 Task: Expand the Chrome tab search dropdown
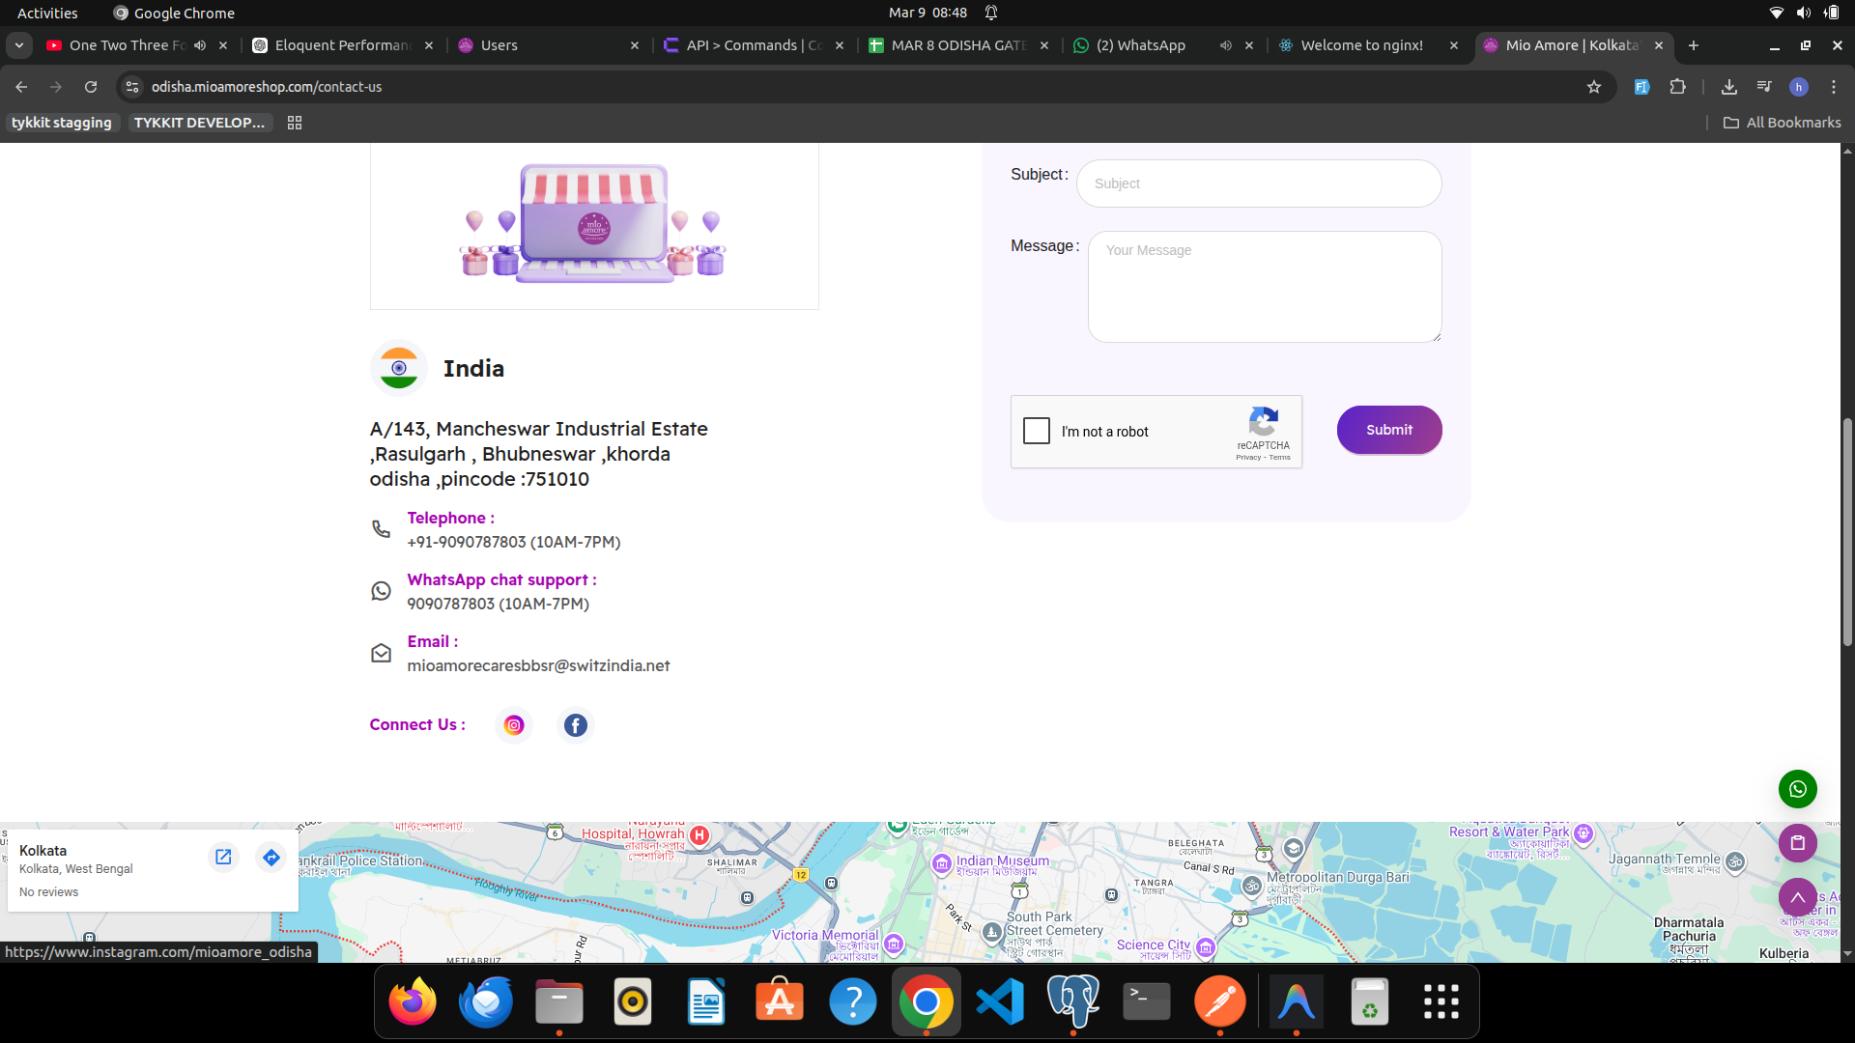click(x=19, y=45)
